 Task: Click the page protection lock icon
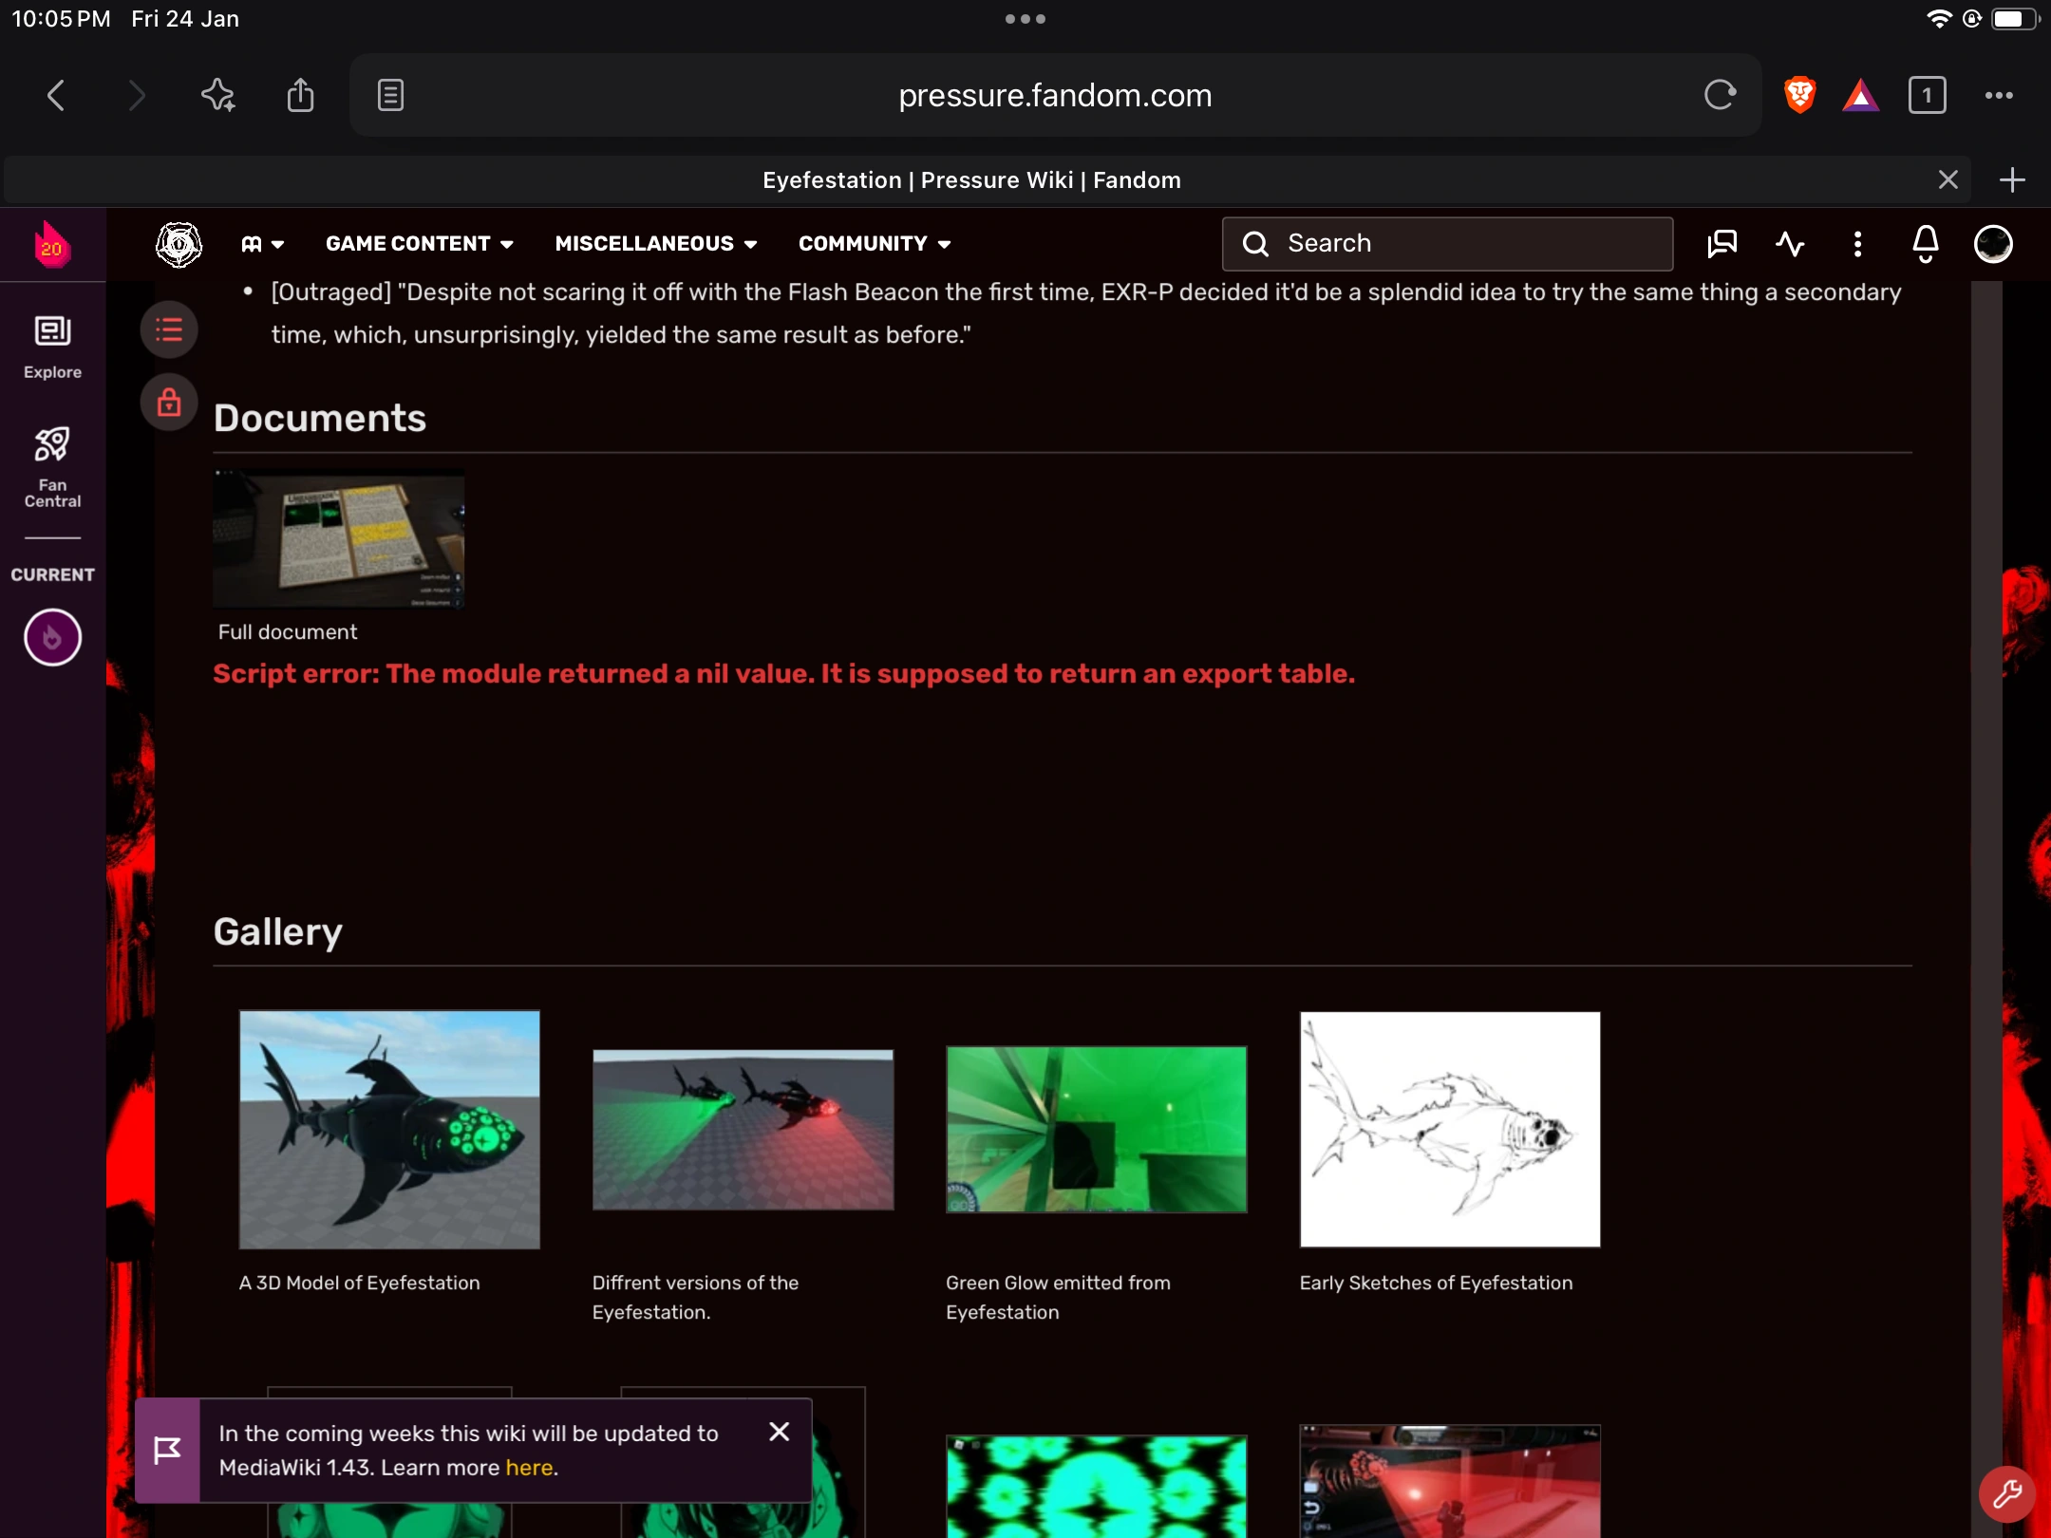pos(169,403)
